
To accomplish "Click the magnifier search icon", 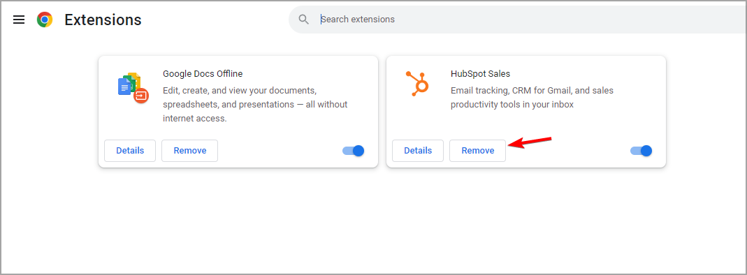I will (x=303, y=20).
